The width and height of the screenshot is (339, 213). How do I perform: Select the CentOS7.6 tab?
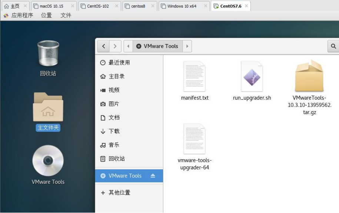[x=230, y=6]
